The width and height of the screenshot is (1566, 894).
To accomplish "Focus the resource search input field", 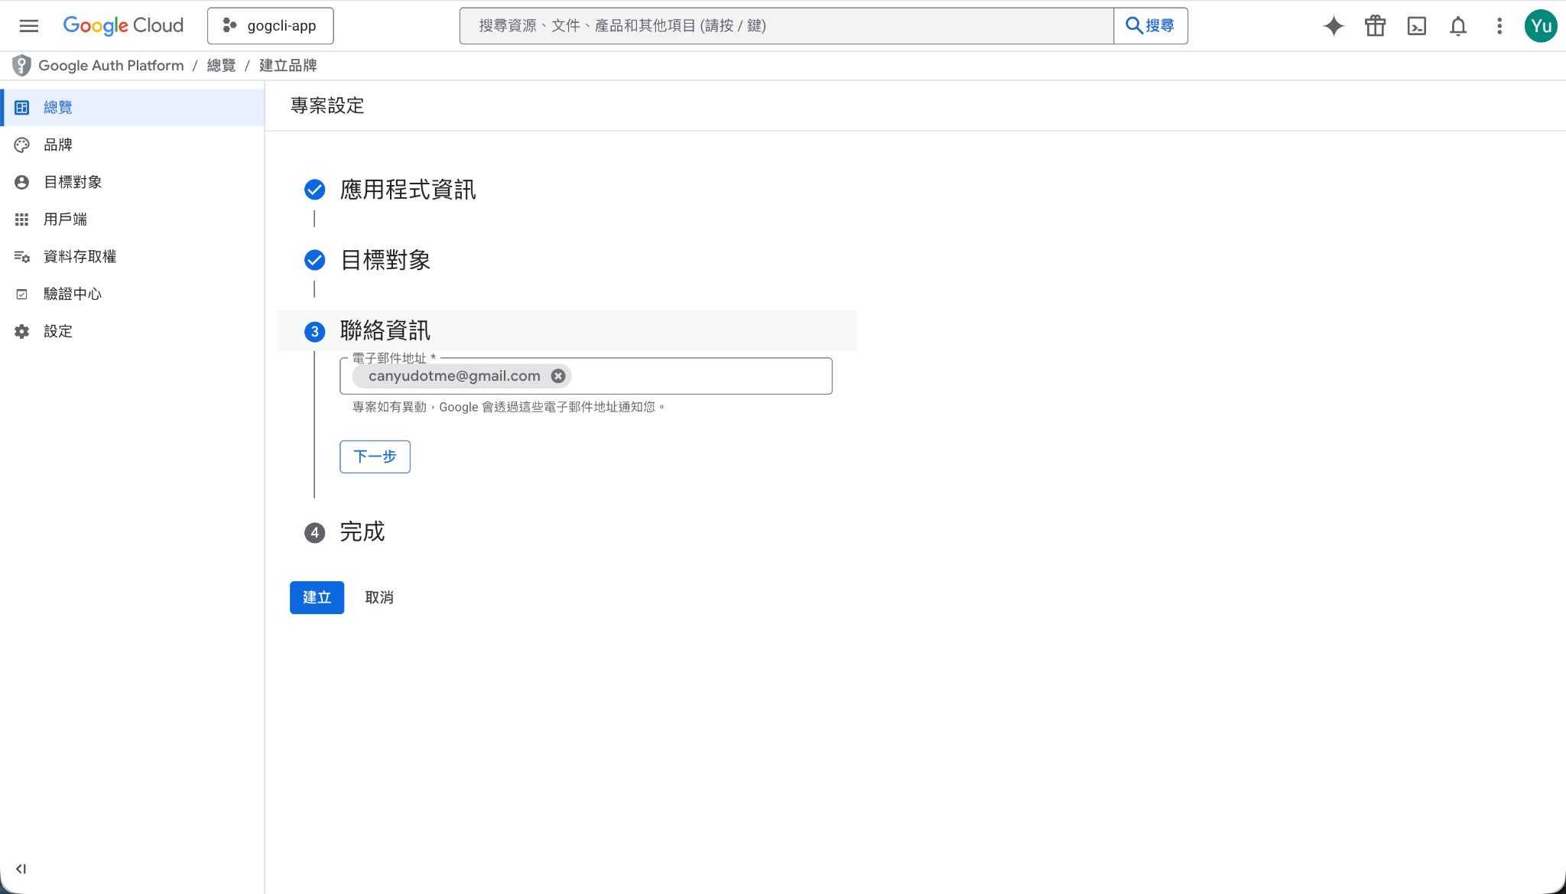I will tap(785, 26).
